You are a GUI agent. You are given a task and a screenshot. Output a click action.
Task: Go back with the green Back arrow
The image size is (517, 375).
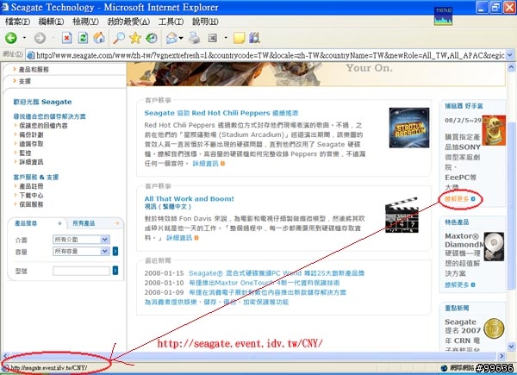pyautogui.click(x=11, y=38)
